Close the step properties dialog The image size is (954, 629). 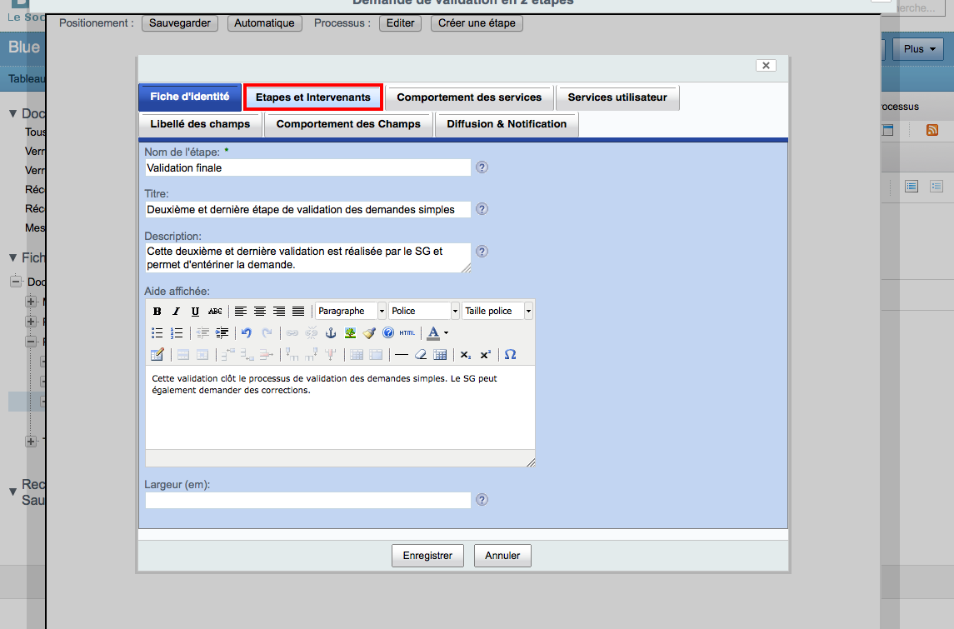pos(766,65)
